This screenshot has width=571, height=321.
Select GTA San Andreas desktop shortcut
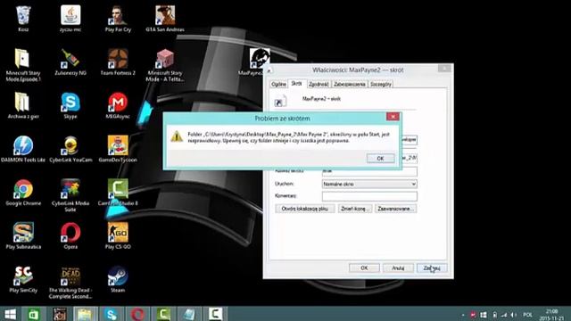click(x=165, y=19)
